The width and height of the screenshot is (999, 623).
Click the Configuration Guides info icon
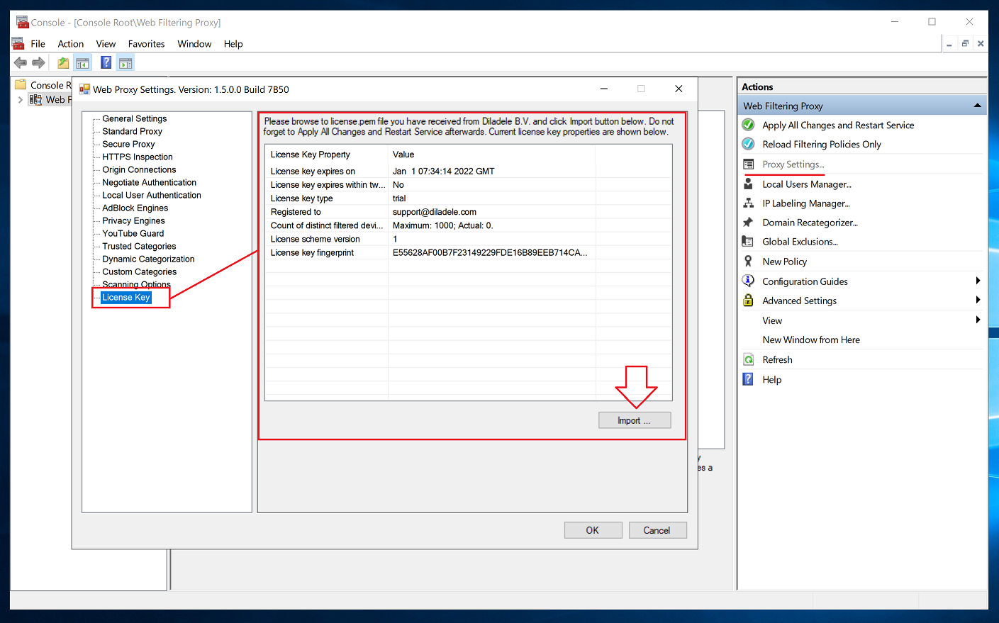click(748, 281)
